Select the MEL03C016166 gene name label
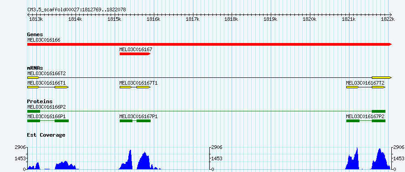Viewport: 405px width, 172px height. pos(44,40)
